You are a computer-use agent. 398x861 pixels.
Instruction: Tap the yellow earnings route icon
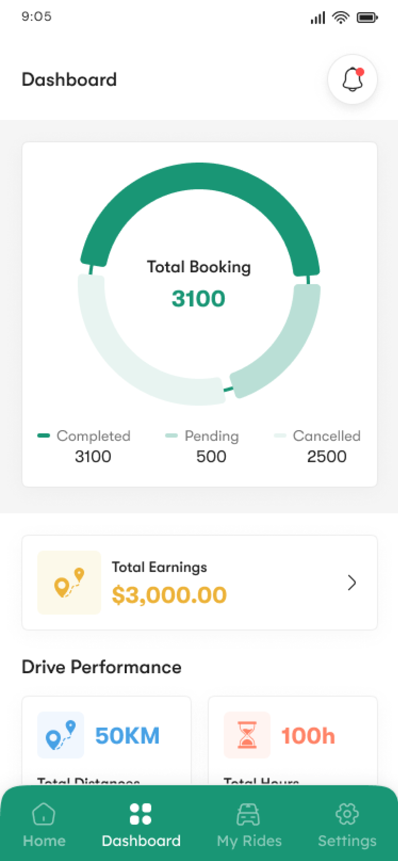click(x=69, y=583)
